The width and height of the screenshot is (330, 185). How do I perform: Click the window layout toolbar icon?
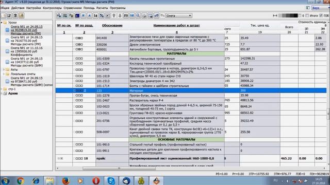(x=151, y=15)
